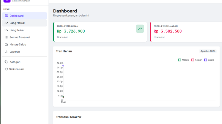Click the "1 transaksi" text under Total Pengeluaran
The width and height of the screenshot is (222, 124).
coord(159,37)
